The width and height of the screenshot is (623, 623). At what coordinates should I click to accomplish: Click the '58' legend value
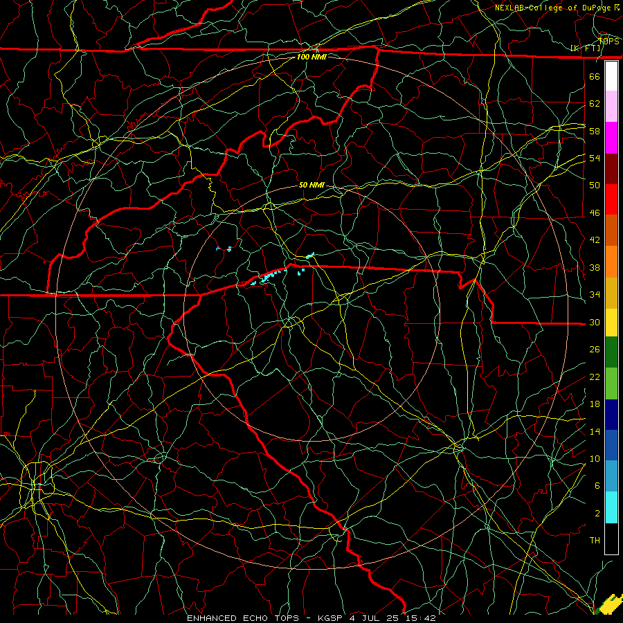click(x=595, y=131)
